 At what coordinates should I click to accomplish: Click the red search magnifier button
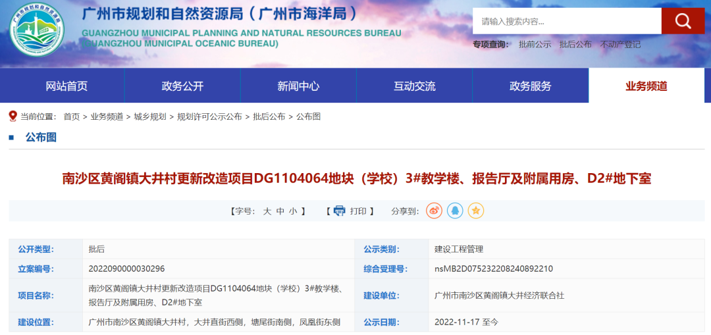click(683, 21)
